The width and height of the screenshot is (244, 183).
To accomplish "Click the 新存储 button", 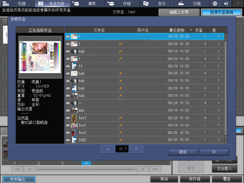I will (x=195, y=179).
